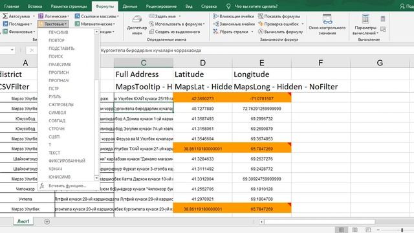Choose СЖПРОБЕЛЫ from function list
This screenshot has width=414, height=233.
point(61,105)
